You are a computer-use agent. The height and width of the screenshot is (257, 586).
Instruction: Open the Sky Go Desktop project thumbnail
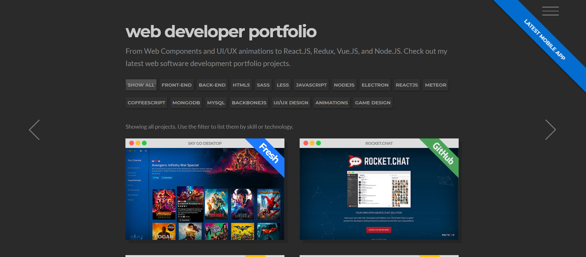[205, 194]
